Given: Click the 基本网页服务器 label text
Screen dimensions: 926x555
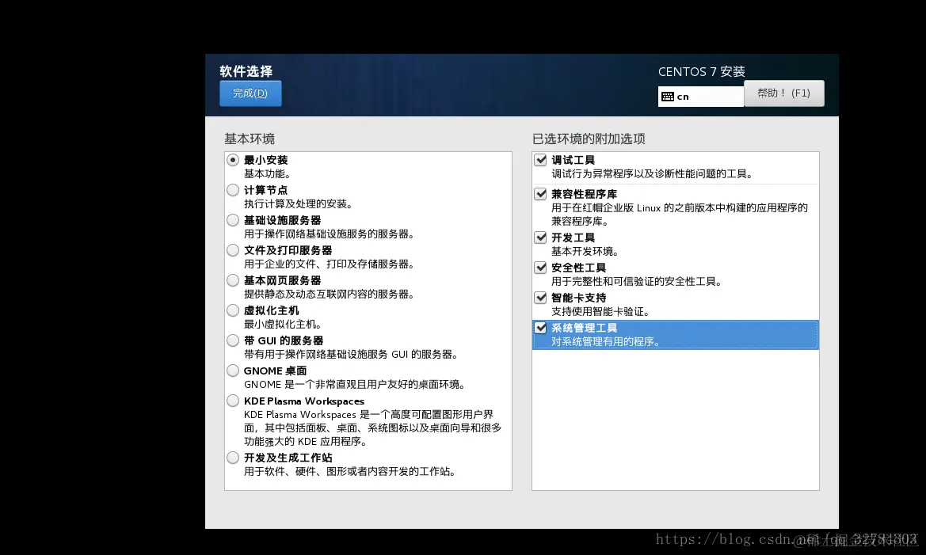Looking at the screenshot, I should [282, 280].
